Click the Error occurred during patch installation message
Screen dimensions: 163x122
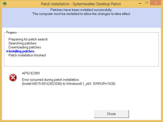[51, 80]
